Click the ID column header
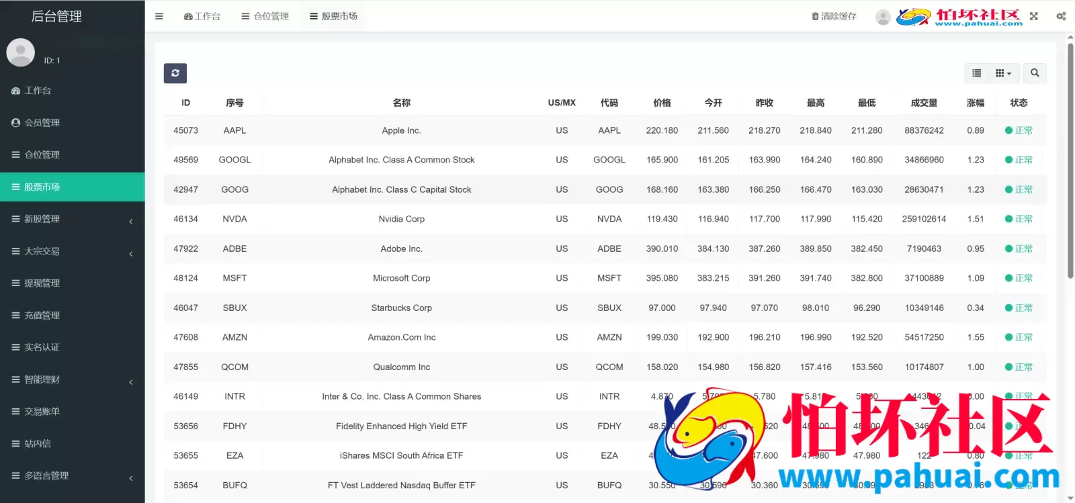 tap(186, 103)
